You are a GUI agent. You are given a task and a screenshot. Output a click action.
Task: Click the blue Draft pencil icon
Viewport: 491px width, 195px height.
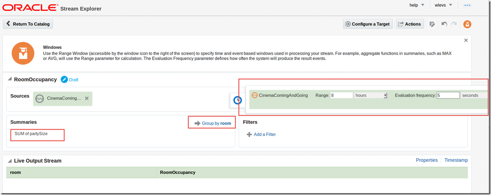pyautogui.click(x=64, y=79)
